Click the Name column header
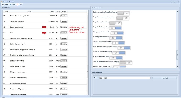Image resolution: width=181 pixels, height=98 pixels. point(30,12)
